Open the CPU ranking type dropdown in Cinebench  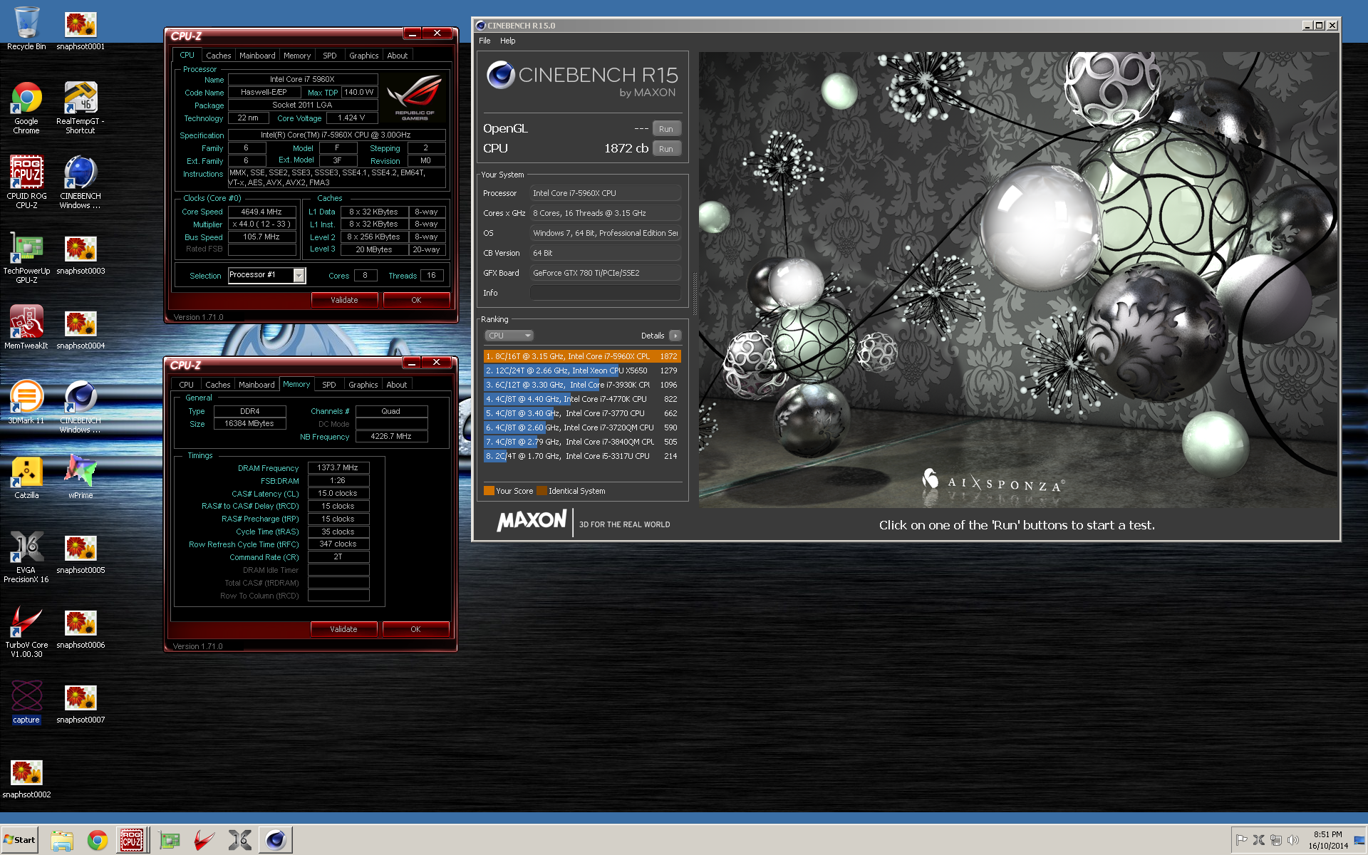coord(509,336)
